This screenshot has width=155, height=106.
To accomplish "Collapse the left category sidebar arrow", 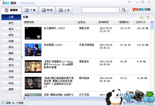I will [22, 57].
